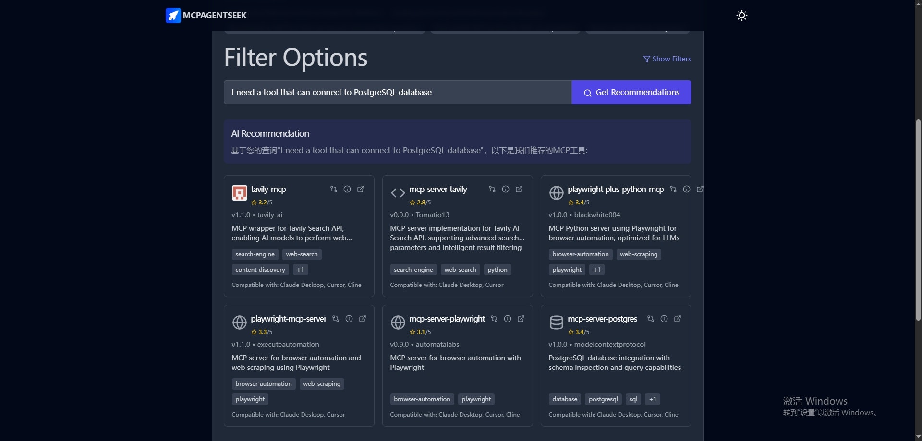Image resolution: width=922 pixels, height=441 pixels.
Task: Click web-search tag on mcp-server-tavily card
Action: pyautogui.click(x=460, y=270)
